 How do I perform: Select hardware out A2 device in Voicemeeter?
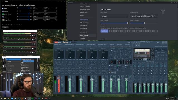[137, 42]
